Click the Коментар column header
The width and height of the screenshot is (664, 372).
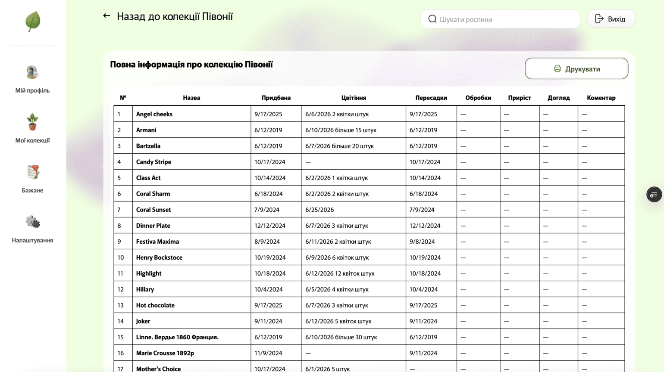click(601, 98)
